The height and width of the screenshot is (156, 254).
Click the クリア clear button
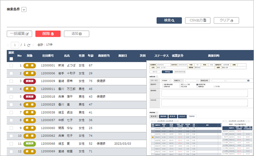coord(226,20)
